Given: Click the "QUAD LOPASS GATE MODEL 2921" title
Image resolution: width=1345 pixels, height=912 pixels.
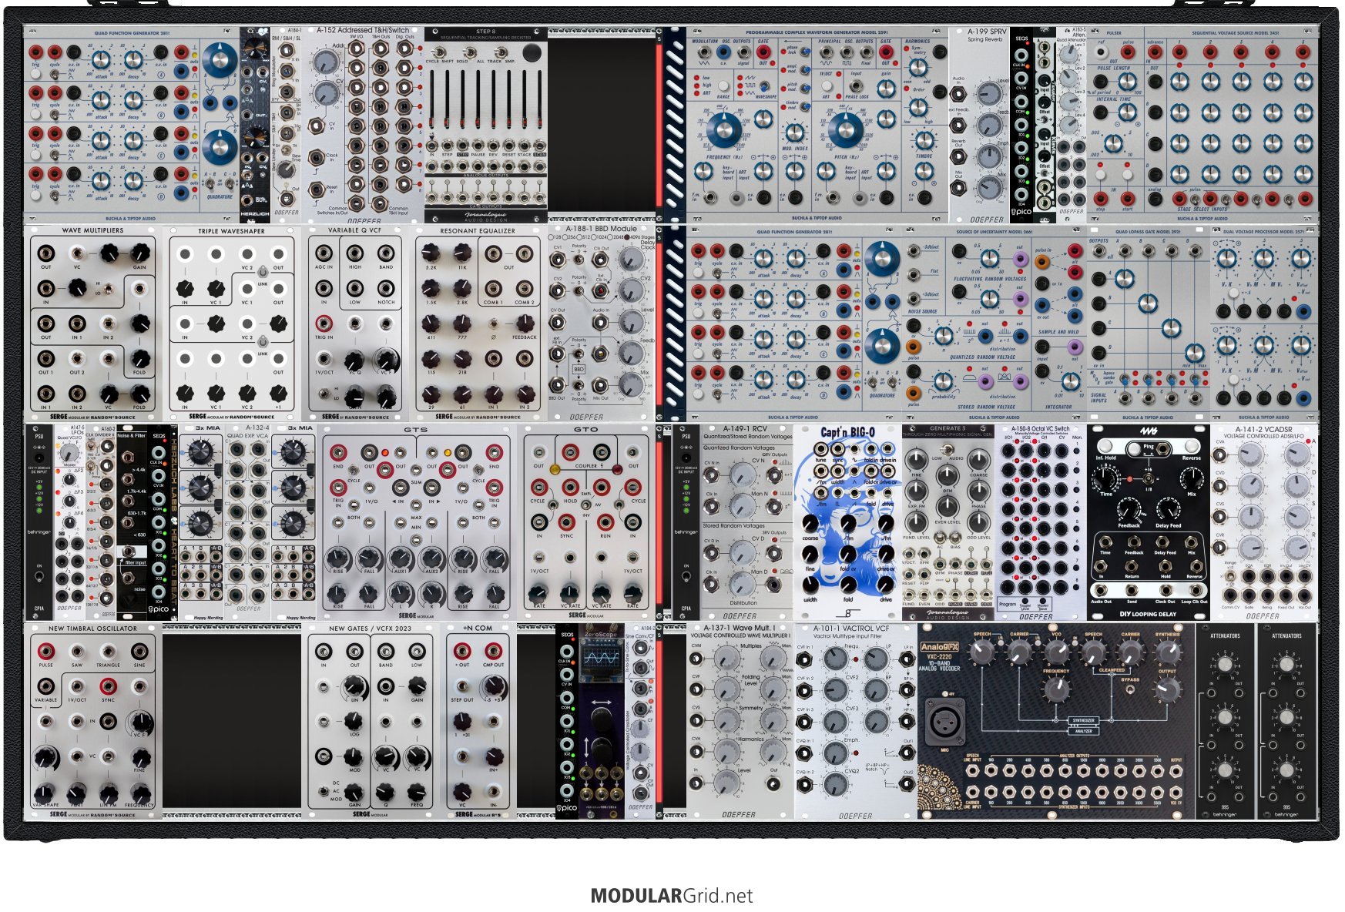Looking at the screenshot, I should [1148, 232].
